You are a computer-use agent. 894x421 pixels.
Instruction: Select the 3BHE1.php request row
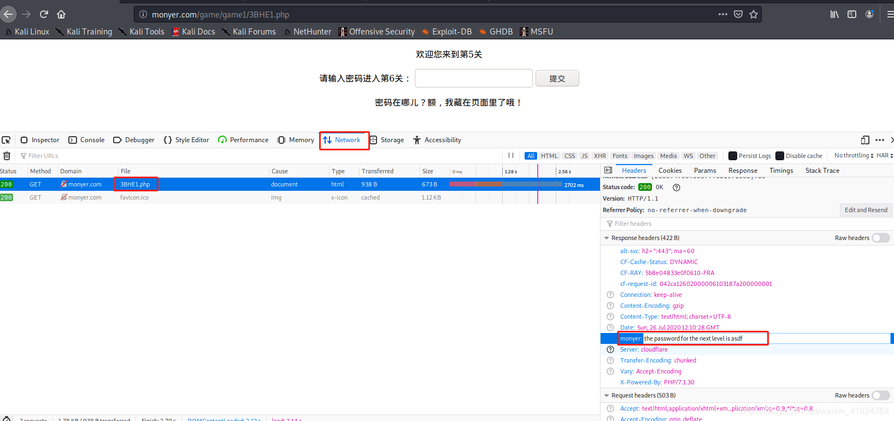299,184
